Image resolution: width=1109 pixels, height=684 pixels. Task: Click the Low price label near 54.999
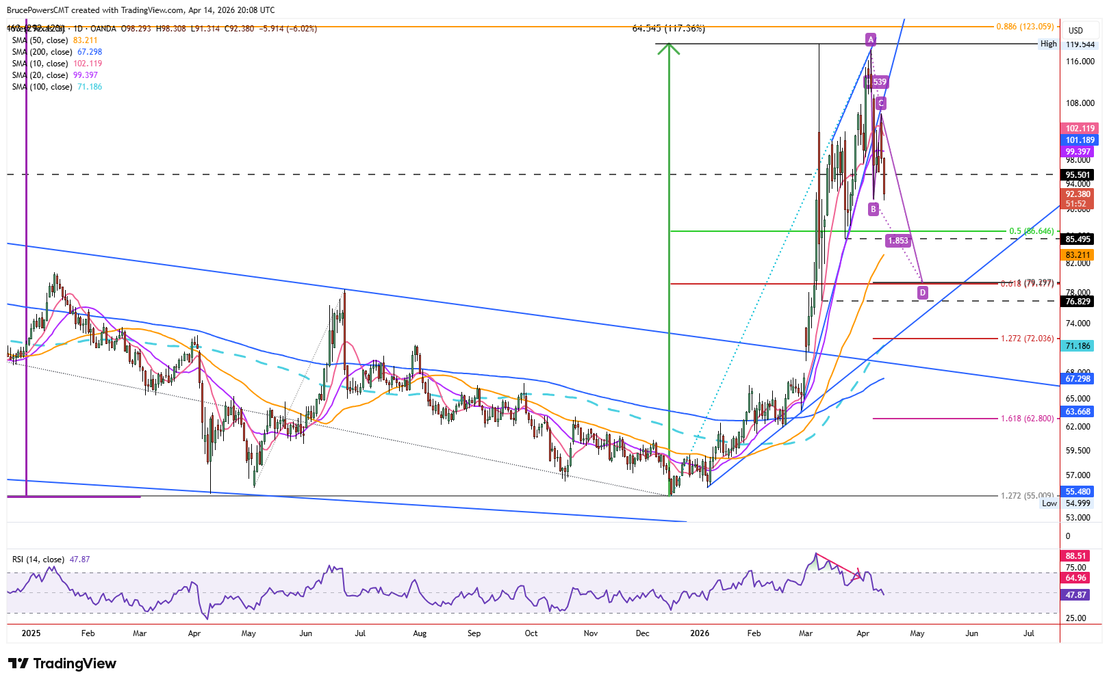coord(1049,503)
